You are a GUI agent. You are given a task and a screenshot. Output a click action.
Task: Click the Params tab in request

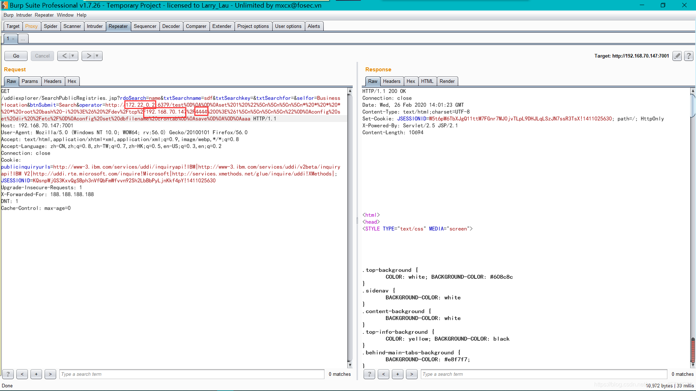[x=30, y=81]
